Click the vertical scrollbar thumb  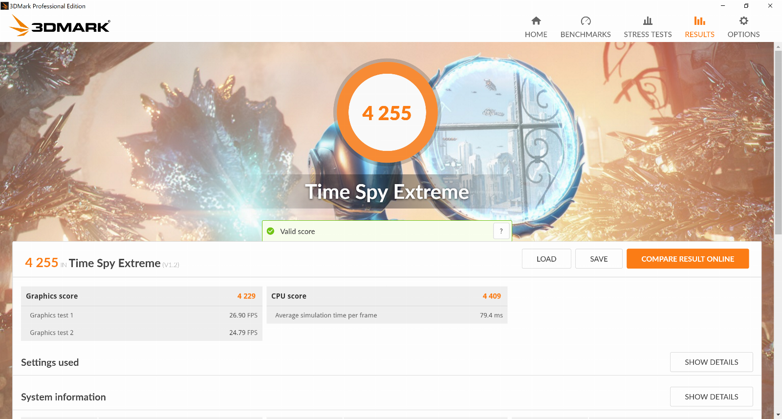[x=778, y=142]
